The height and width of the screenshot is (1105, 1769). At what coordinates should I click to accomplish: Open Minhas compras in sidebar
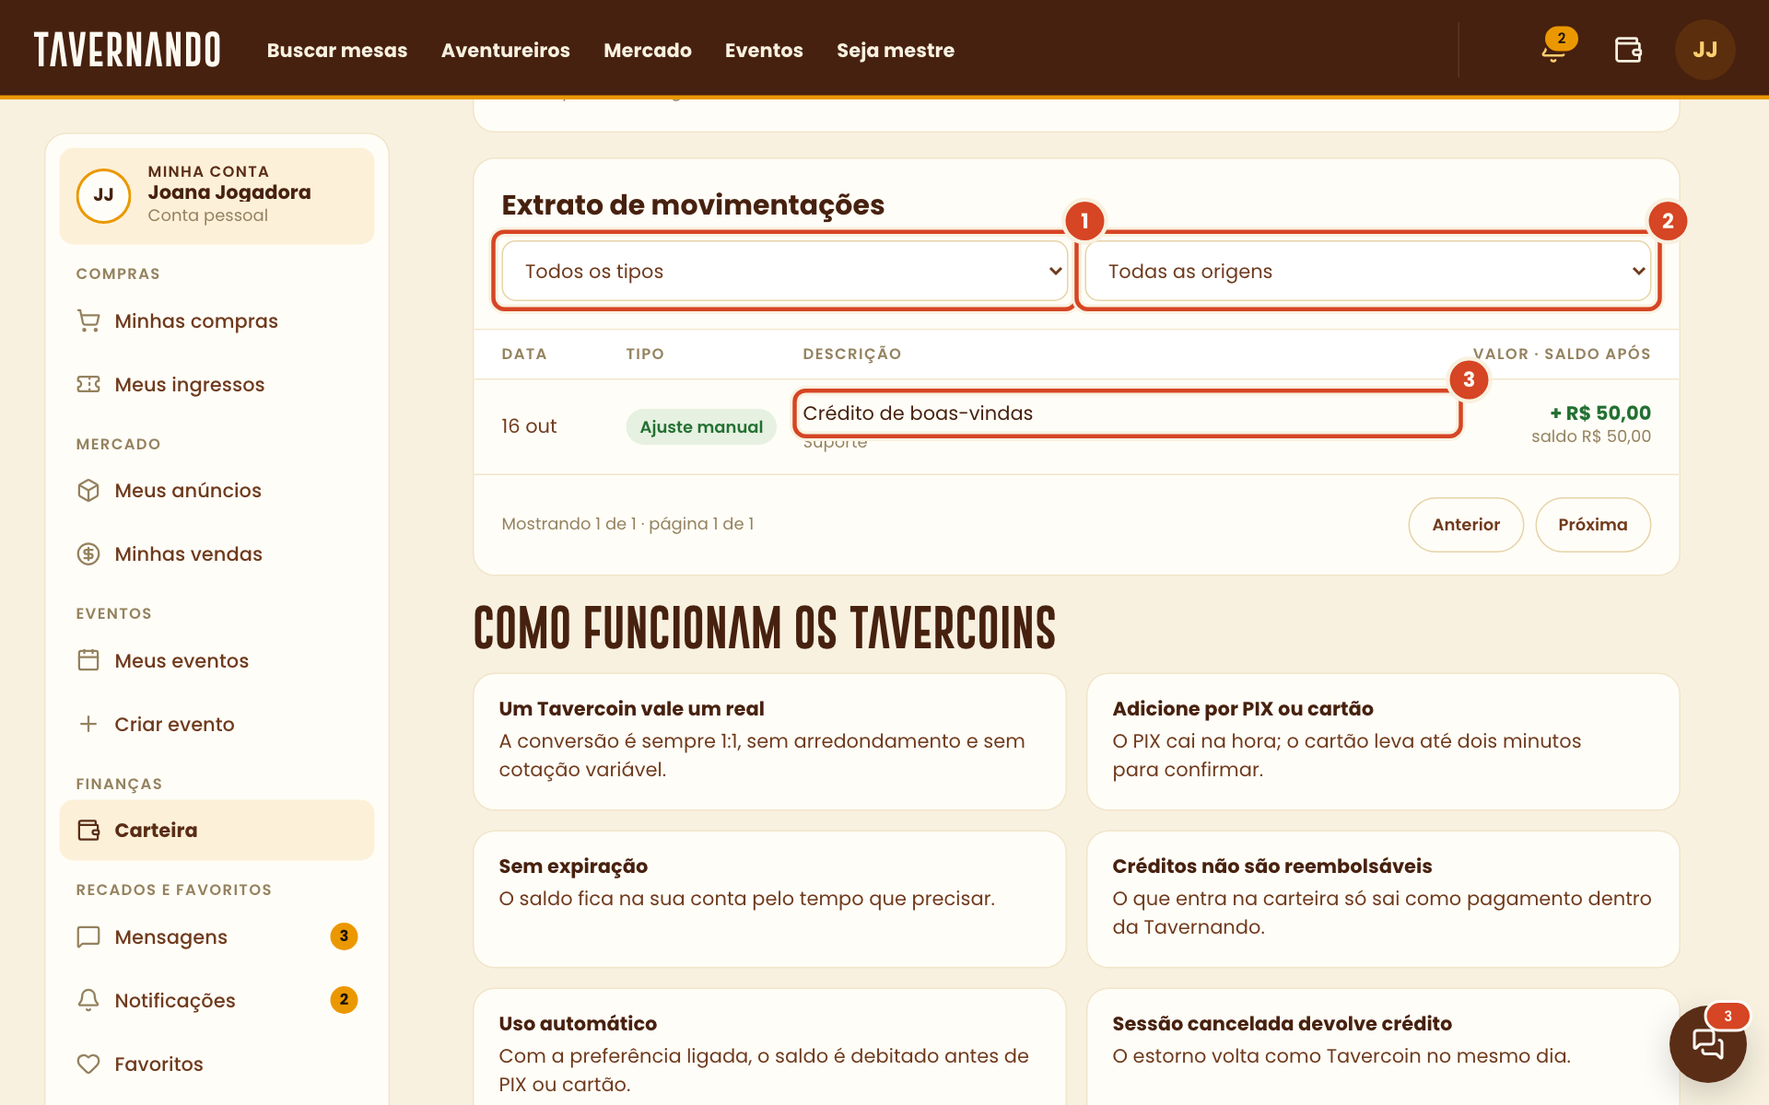[217, 320]
